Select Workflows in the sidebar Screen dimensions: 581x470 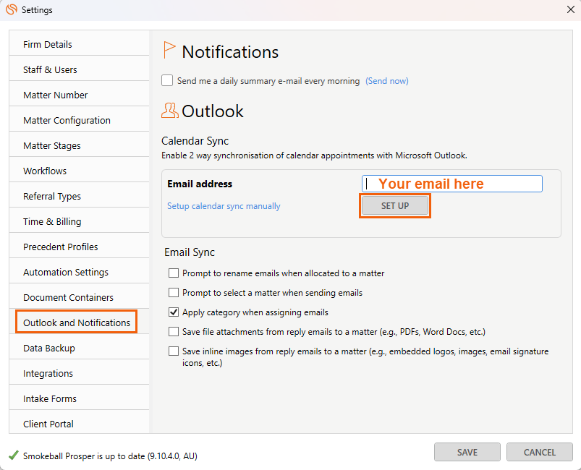pos(80,171)
